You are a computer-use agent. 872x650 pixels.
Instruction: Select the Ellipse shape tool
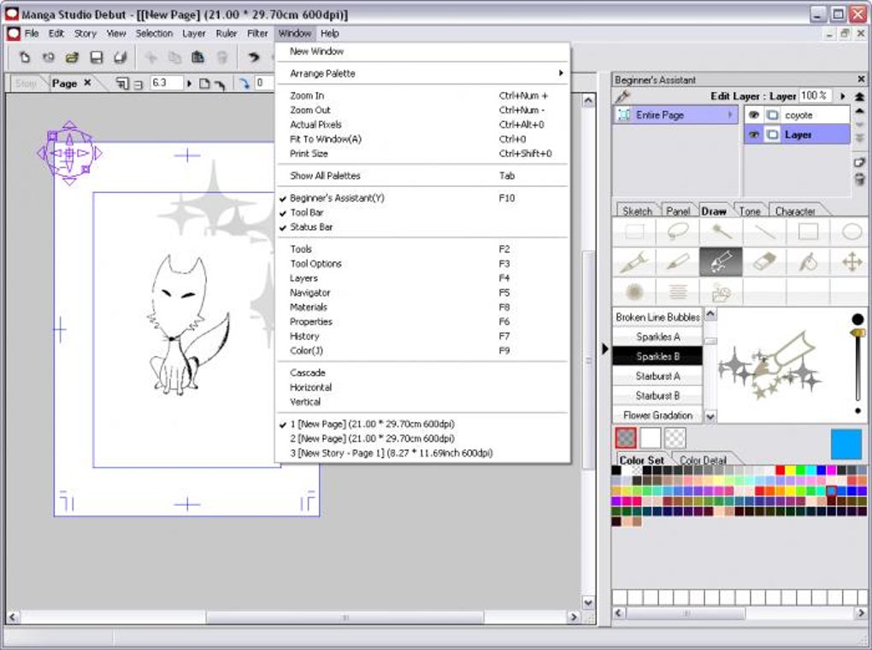click(x=851, y=231)
